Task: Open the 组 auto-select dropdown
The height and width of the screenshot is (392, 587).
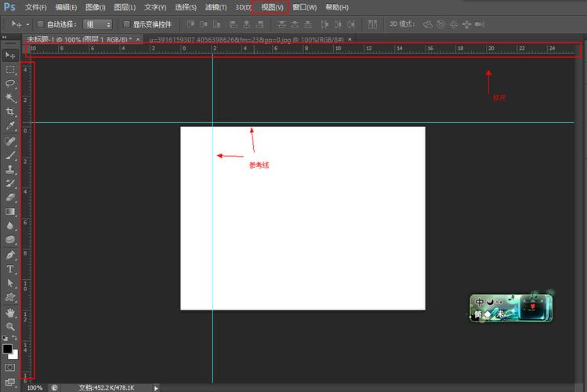Action: coord(98,24)
